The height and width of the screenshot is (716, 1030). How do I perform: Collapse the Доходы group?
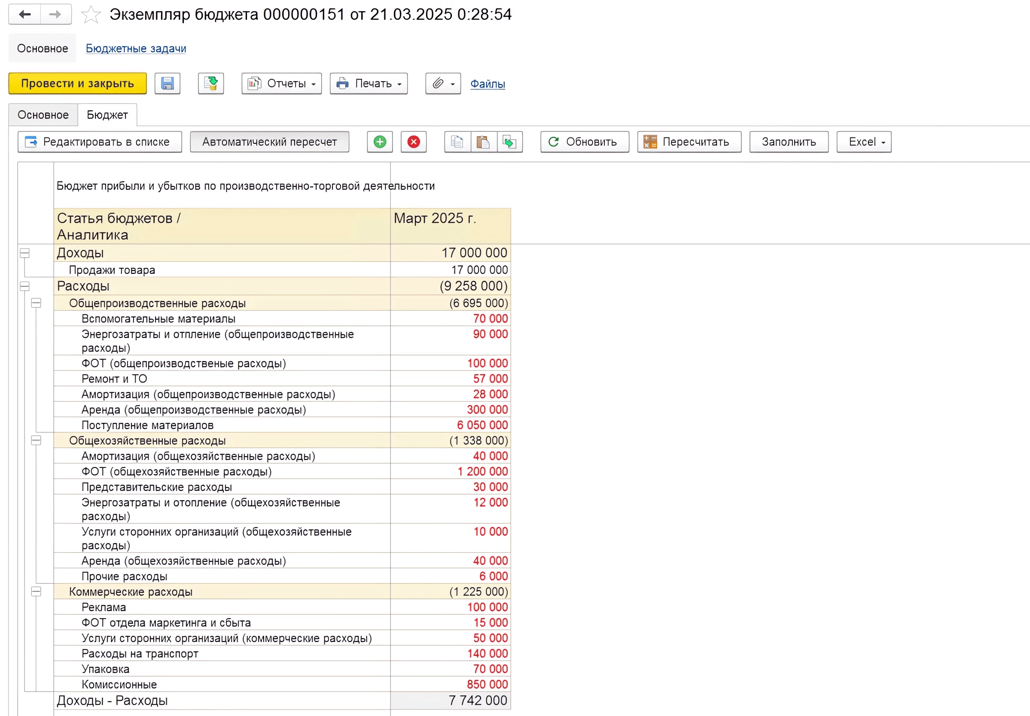pos(24,253)
